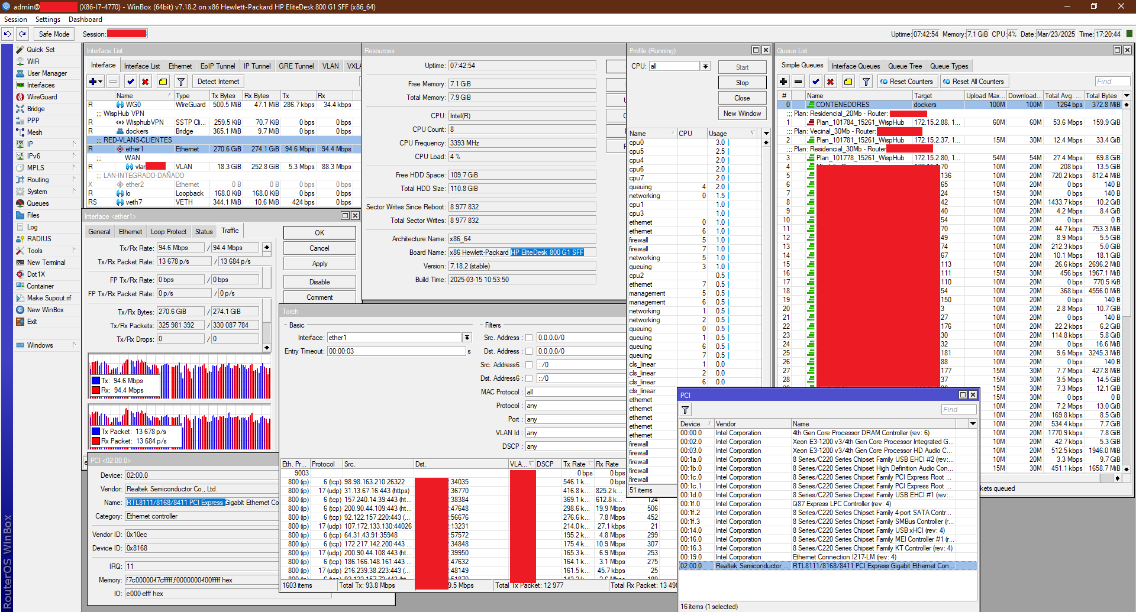Click the Undo arrow in the main toolbar
The height and width of the screenshot is (612, 1136).
[x=7, y=34]
